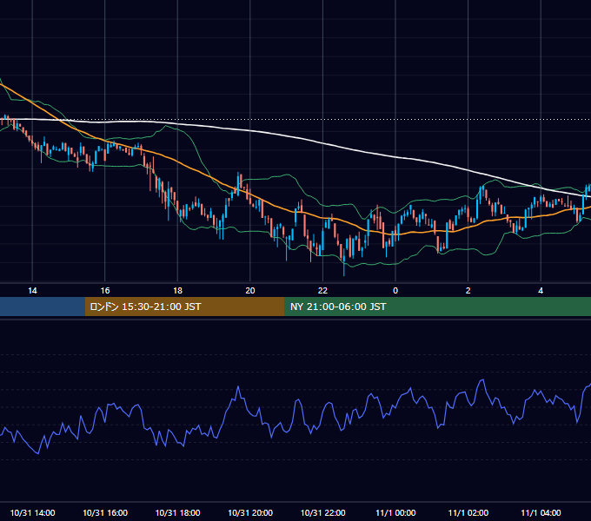The width and height of the screenshot is (591, 521).
Task: Click the hour label 0 on price chart axis
Action: tap(395, 291)
